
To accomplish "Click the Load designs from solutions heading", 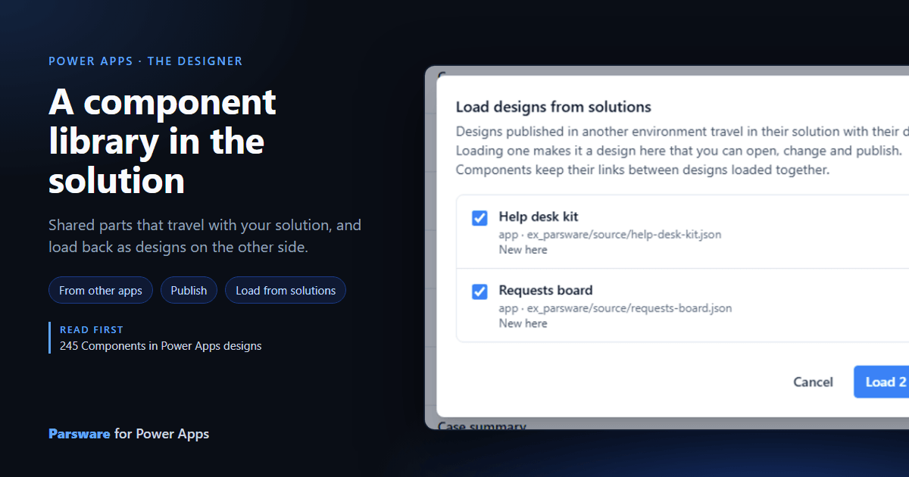I will pyautogui.click(x=554, y=107).
